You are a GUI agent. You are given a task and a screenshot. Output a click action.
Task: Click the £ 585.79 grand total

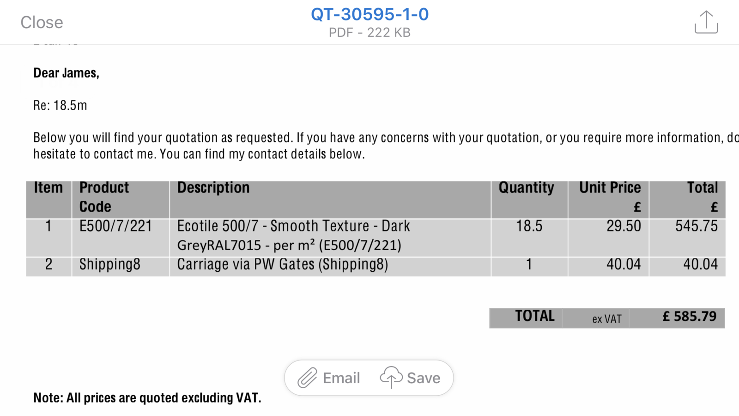(x=689, y=317)
